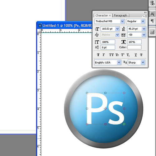The image size is (156, 156).
Task: Switch to the Paragraph tab
Action: (x=121, y=15)
